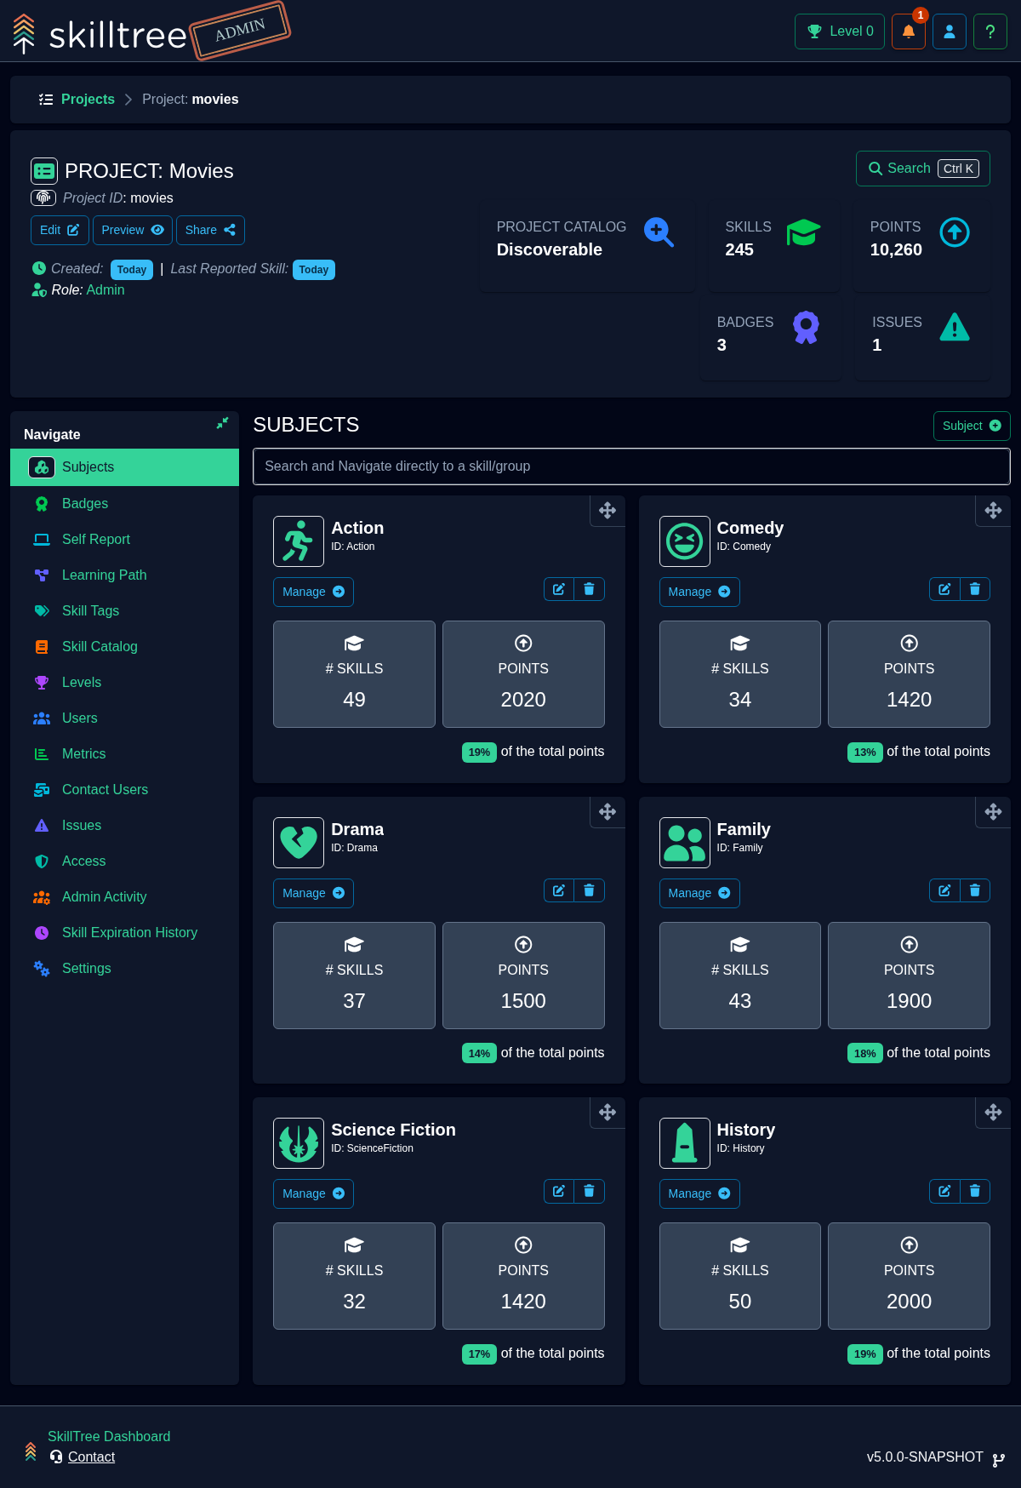The height and width of the screenshot is (1488, 1021).
Task: Open Levels in navigation
Action: pos(124,682)
